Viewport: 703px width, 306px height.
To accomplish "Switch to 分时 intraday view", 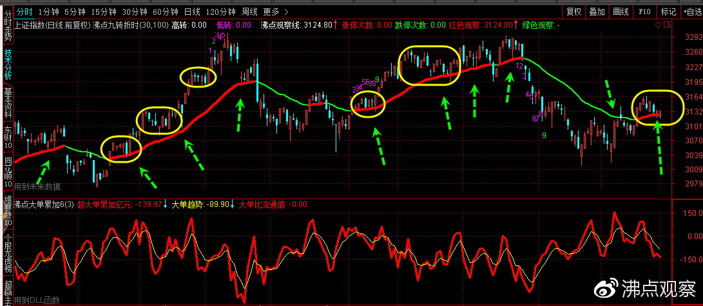I will 24,12.
